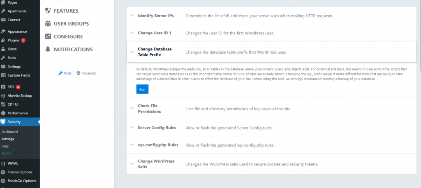
Task: Select the Go Pro menu link
Action: 7,153
